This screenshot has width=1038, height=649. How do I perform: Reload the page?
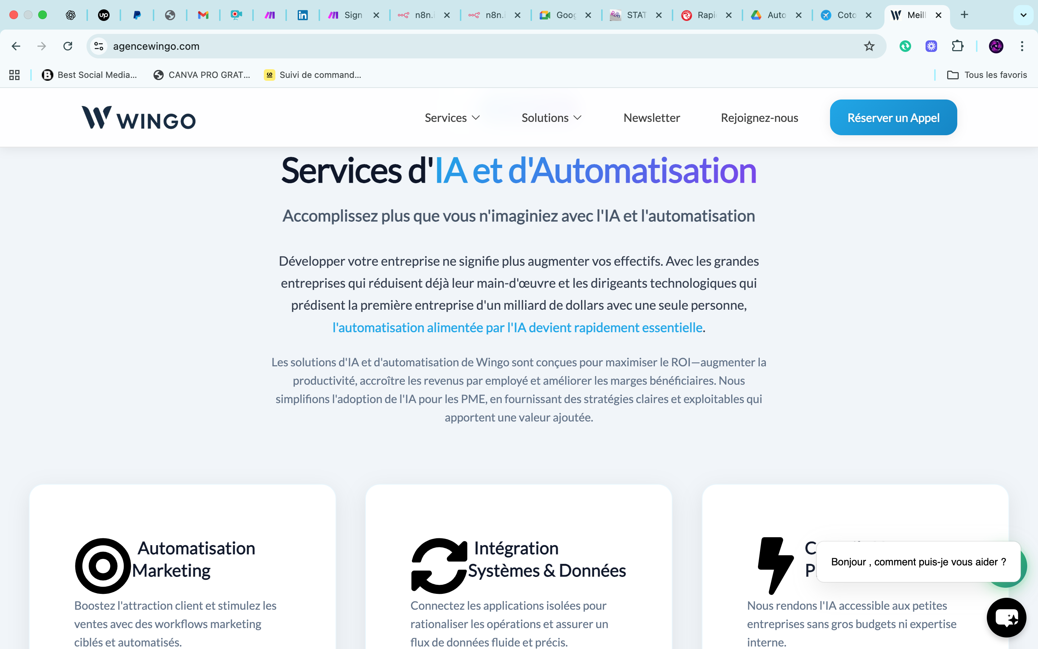[68, 46]
